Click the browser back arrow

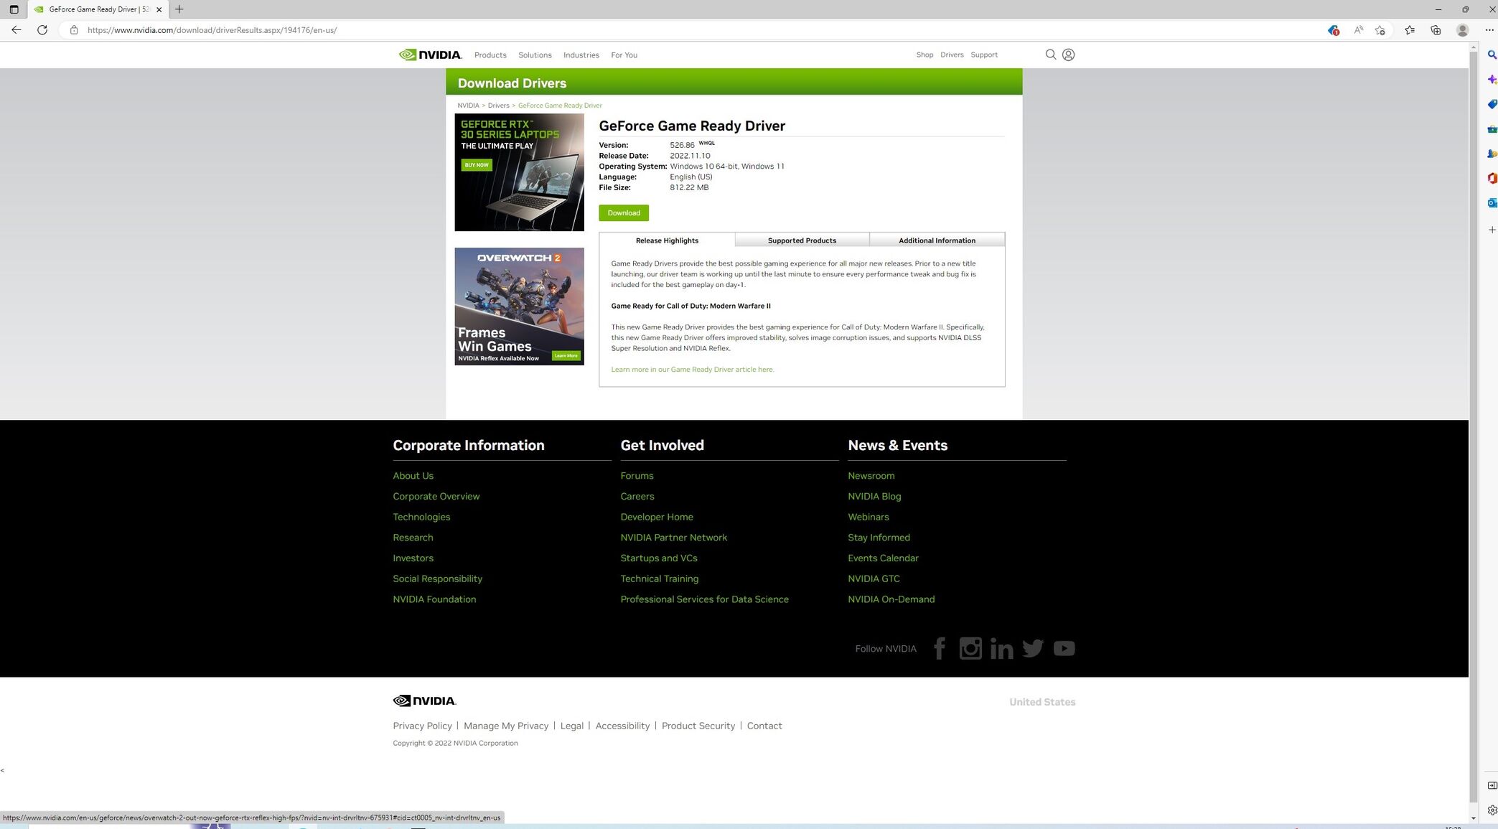point(16,30)
